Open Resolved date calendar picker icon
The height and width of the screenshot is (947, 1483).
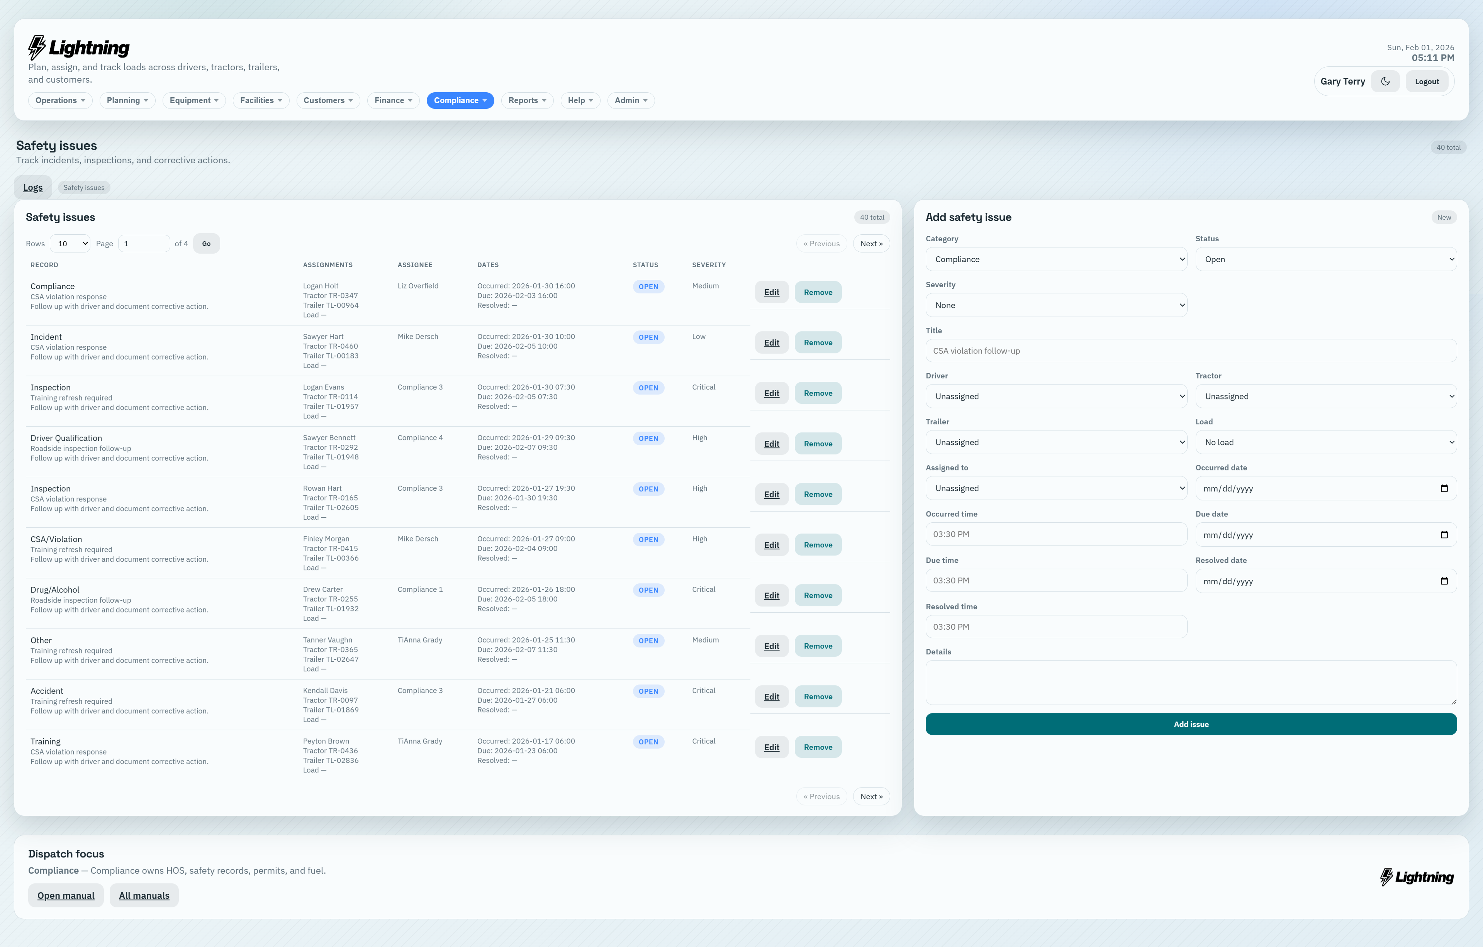(1444, 581)
